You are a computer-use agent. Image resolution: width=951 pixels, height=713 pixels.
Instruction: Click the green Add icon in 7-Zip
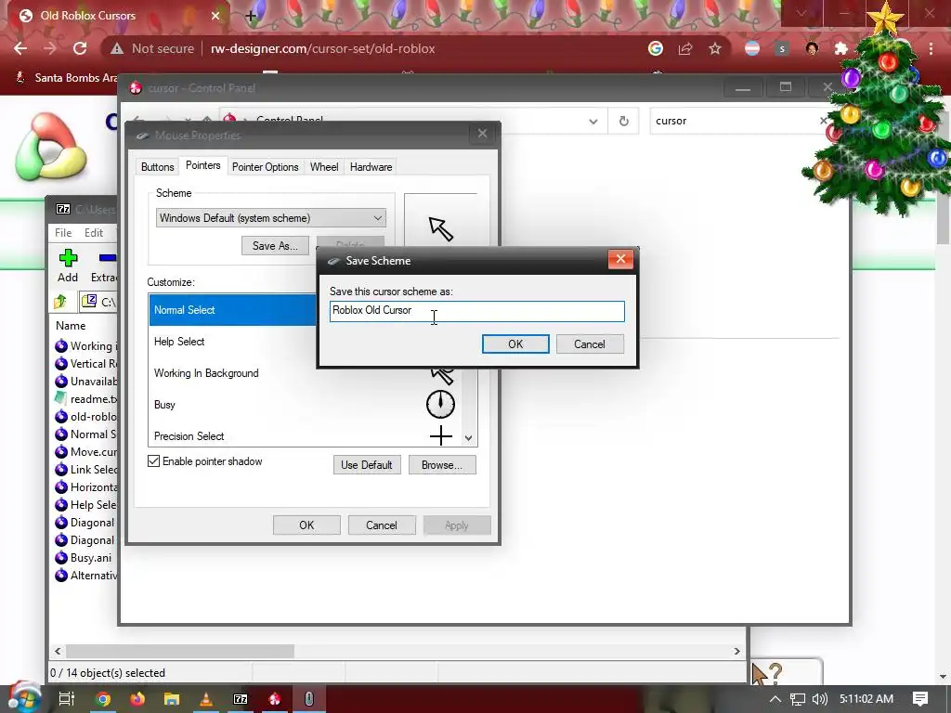68,258
